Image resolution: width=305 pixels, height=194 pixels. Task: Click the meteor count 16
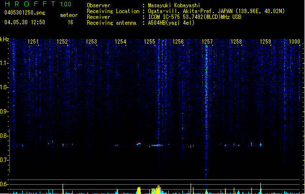70,22
